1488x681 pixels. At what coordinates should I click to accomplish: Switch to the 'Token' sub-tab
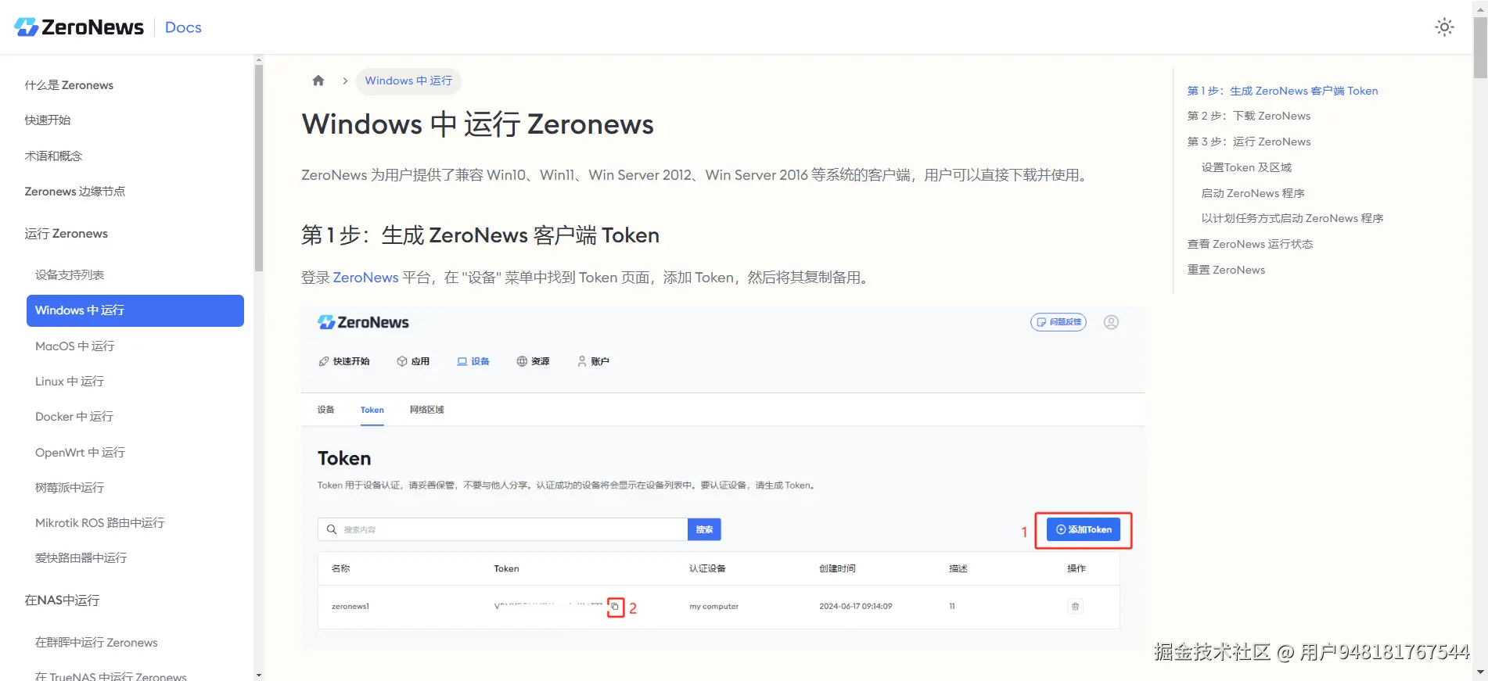[x=372, y=410]
